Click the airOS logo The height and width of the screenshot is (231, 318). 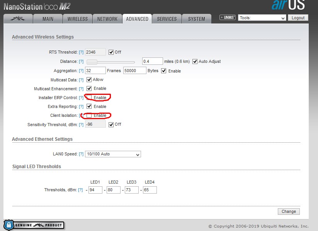(x=288, y=5)
